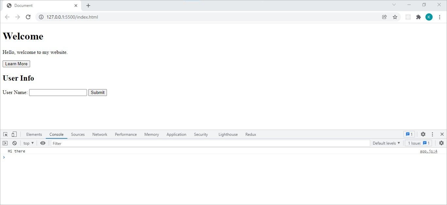Click the address bar URL

pos(72,17)
